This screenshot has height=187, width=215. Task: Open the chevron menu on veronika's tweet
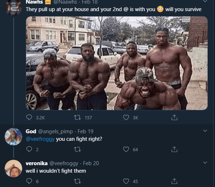point(205,163)
